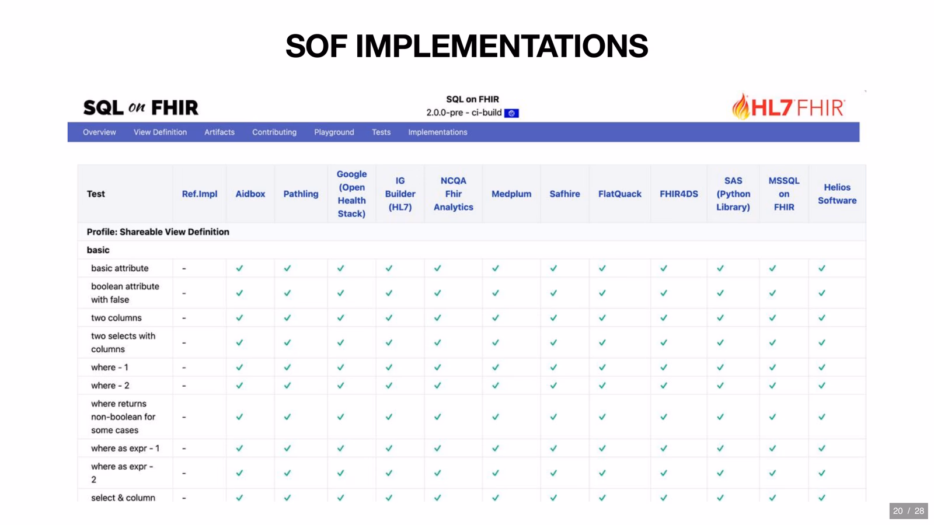Click the 'basic' section heading
934x525 pixels.
[98, 250]
